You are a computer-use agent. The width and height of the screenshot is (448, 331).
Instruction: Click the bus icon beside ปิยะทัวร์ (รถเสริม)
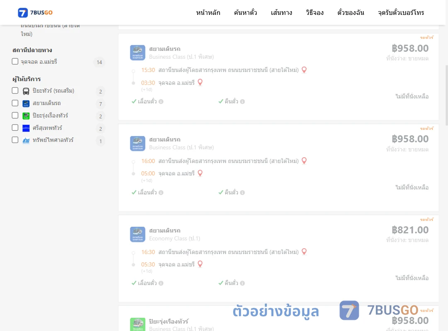coord(26,91)
